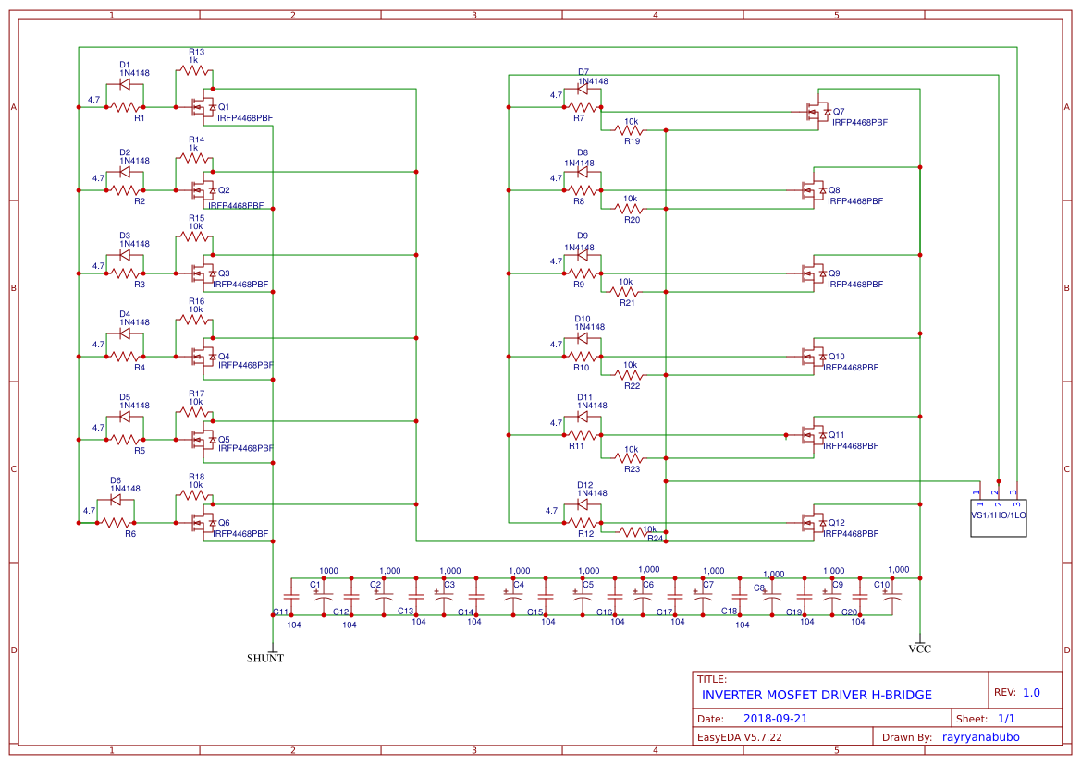Select the VCC net label
1081x764 pixels.
pyautogui.click(x=920, y=649)
